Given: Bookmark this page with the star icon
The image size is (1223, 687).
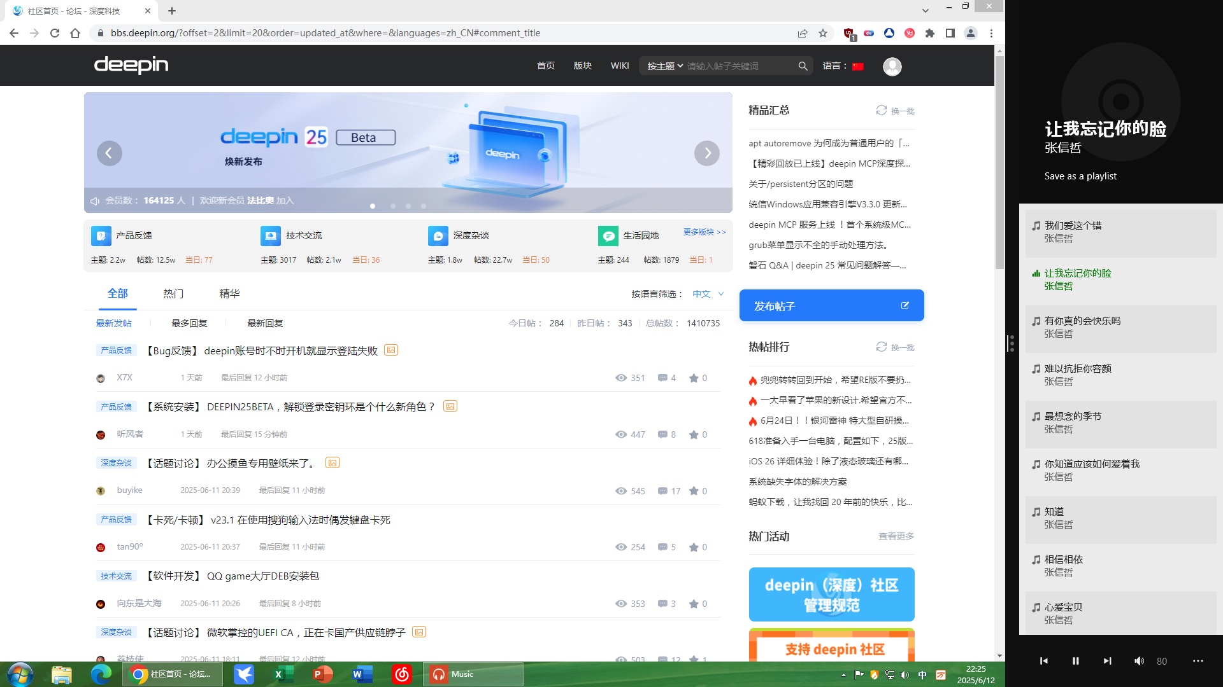Looking at the screenshot, I should pos(823,33).
